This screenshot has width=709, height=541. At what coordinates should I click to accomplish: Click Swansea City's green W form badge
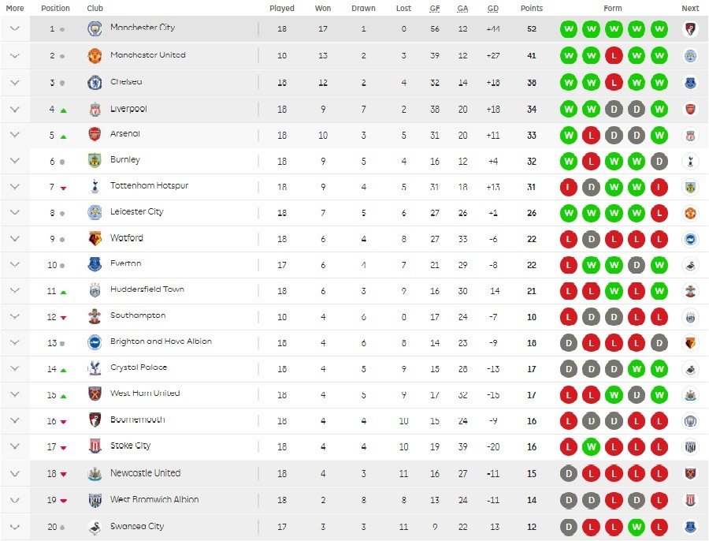click(x=637, y=527)
